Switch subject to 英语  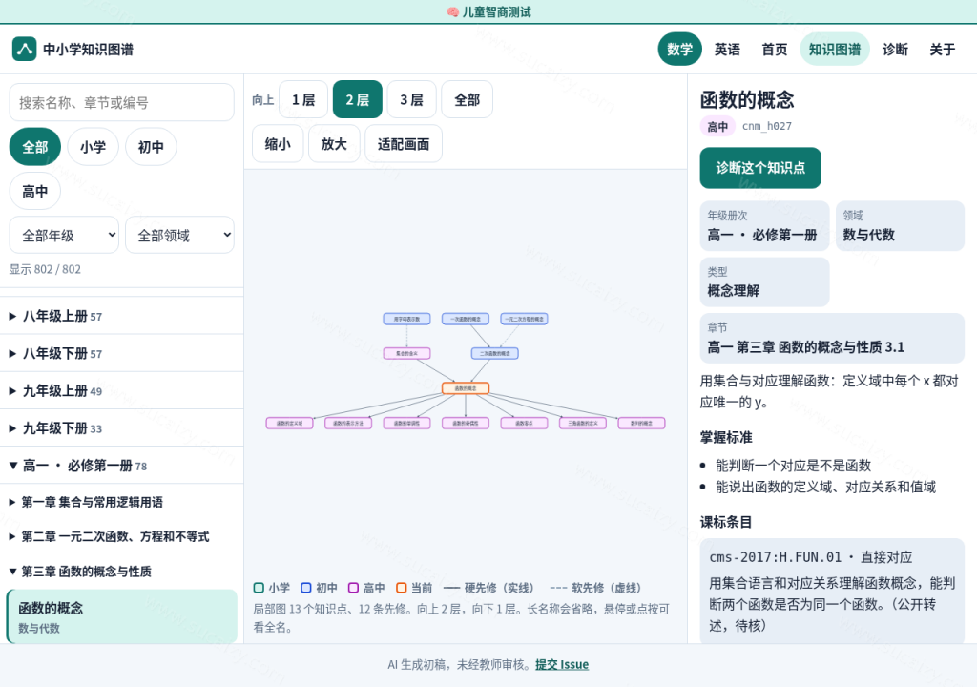pyautogui.click(x=727, y=50)
